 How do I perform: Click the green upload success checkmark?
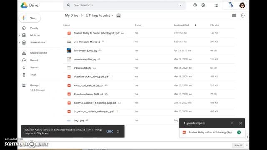pos(239,132)
